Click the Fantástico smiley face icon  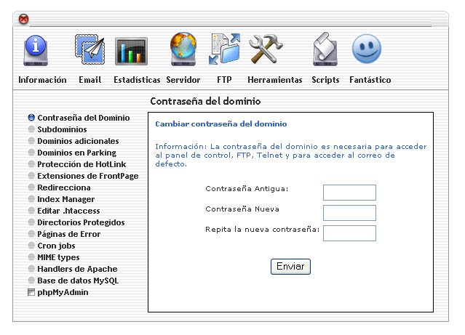(x=367, y=49)
